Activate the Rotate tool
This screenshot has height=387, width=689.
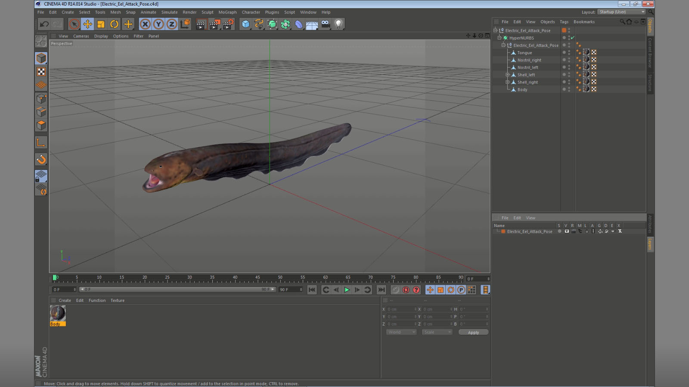click(114, 24)
